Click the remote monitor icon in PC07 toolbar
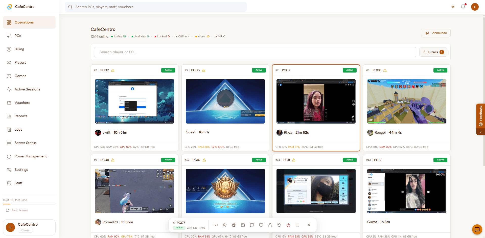This screenshot has width=485, height=238. (261, 225)
